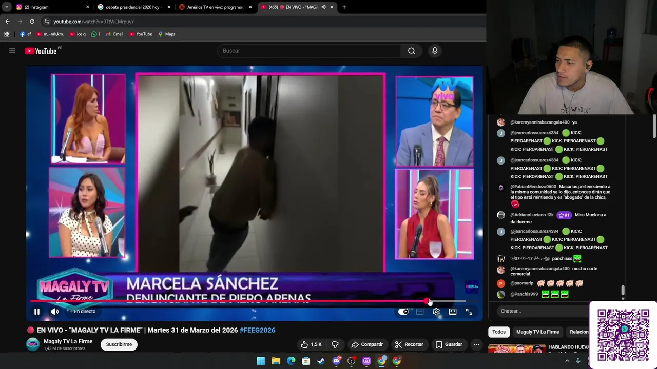Open Magaly TV La Firme channel name
Screen dimensions: 657x369
coord(68,341)
